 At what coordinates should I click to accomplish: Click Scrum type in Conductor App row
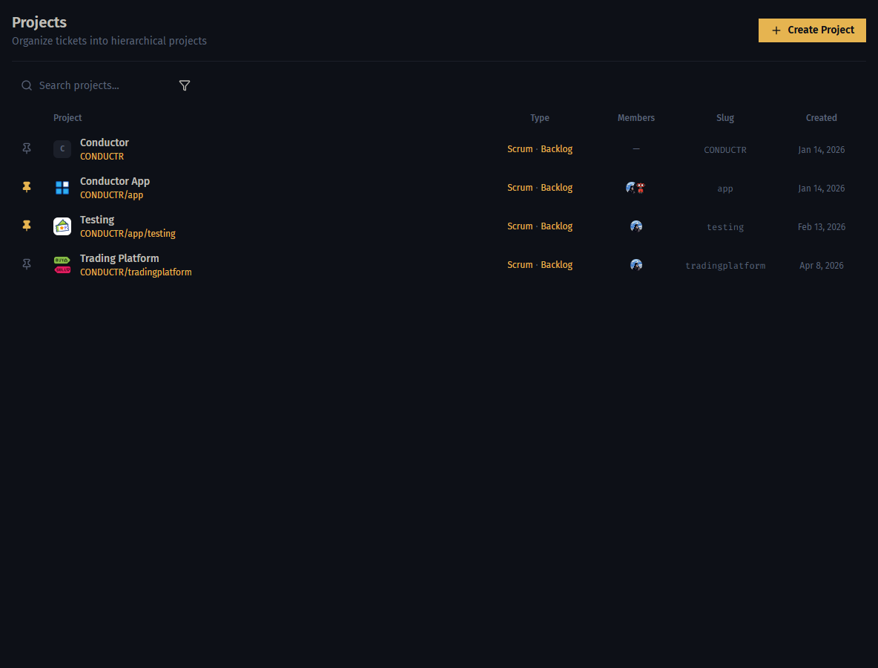coord(520,188)
